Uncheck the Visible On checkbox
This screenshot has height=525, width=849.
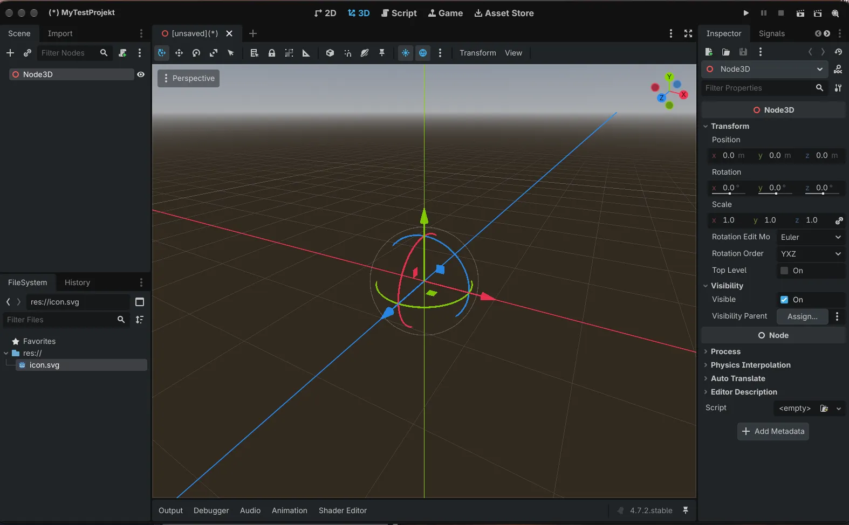click(x=784, y=300)
